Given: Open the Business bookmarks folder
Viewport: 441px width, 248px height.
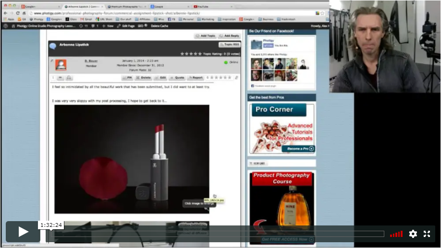Looking at the screenshot, I should [266, 19].
